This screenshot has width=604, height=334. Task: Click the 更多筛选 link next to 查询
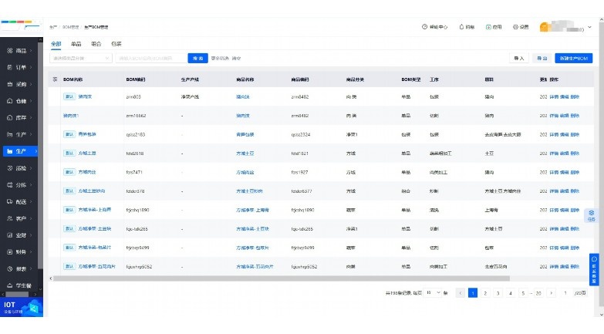pos(220,58)
